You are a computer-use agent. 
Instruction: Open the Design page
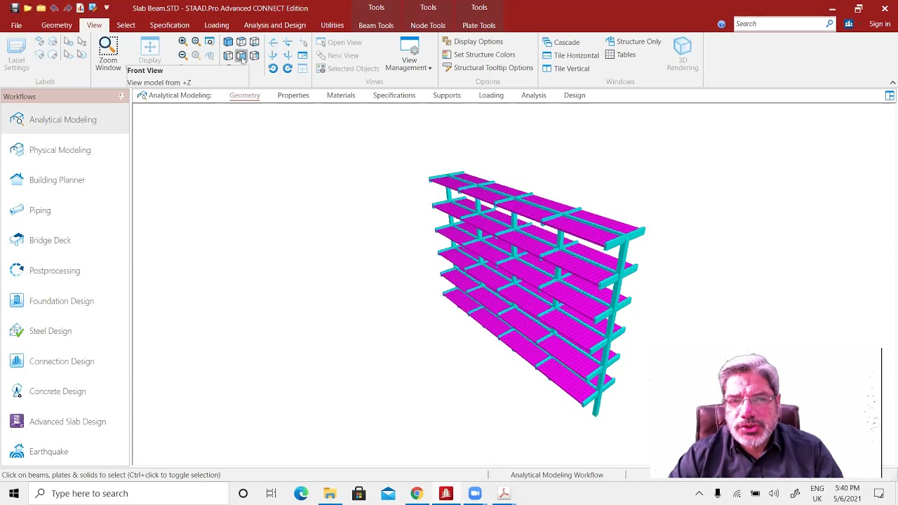[575, 95]
